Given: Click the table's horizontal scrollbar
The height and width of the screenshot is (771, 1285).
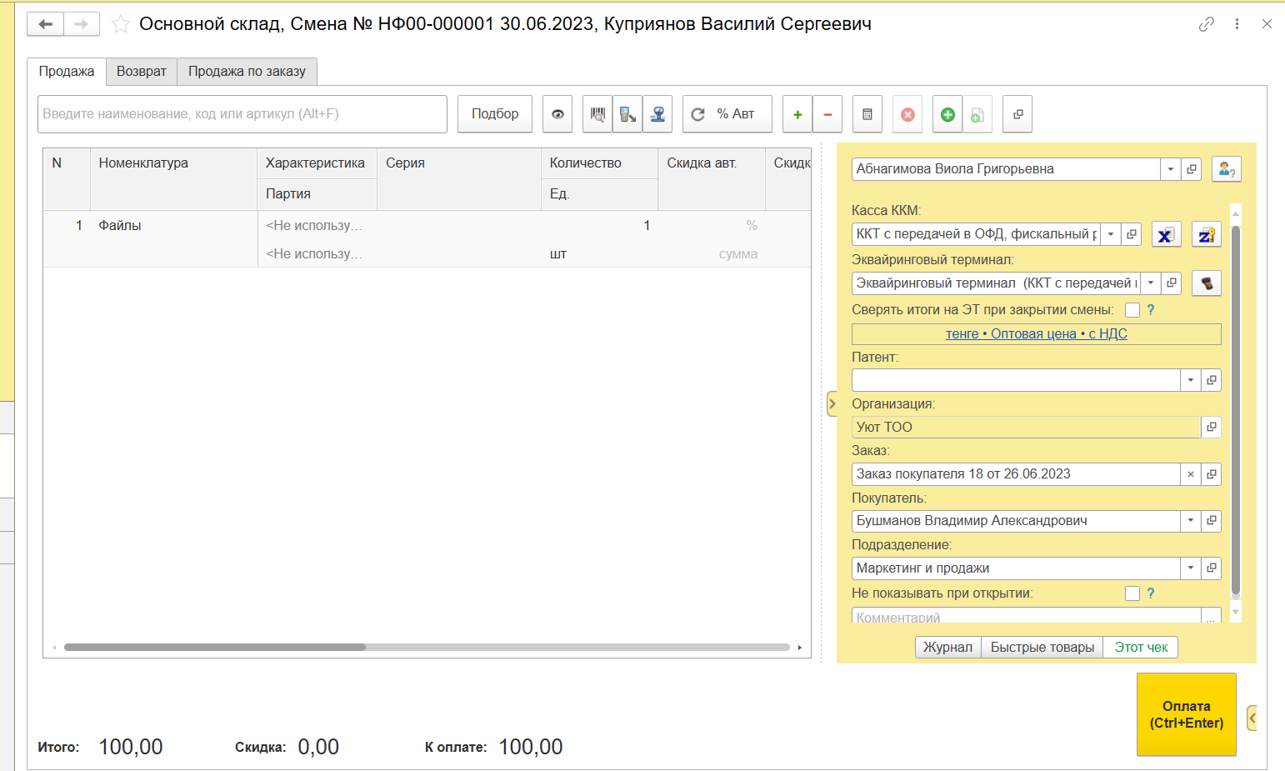Looking at the screenshot, I should click(215, 647).
